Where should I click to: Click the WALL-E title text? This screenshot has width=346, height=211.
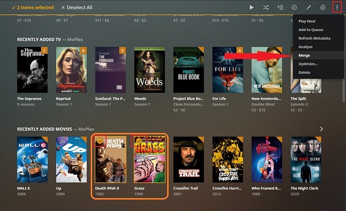(x=24, y=188)
